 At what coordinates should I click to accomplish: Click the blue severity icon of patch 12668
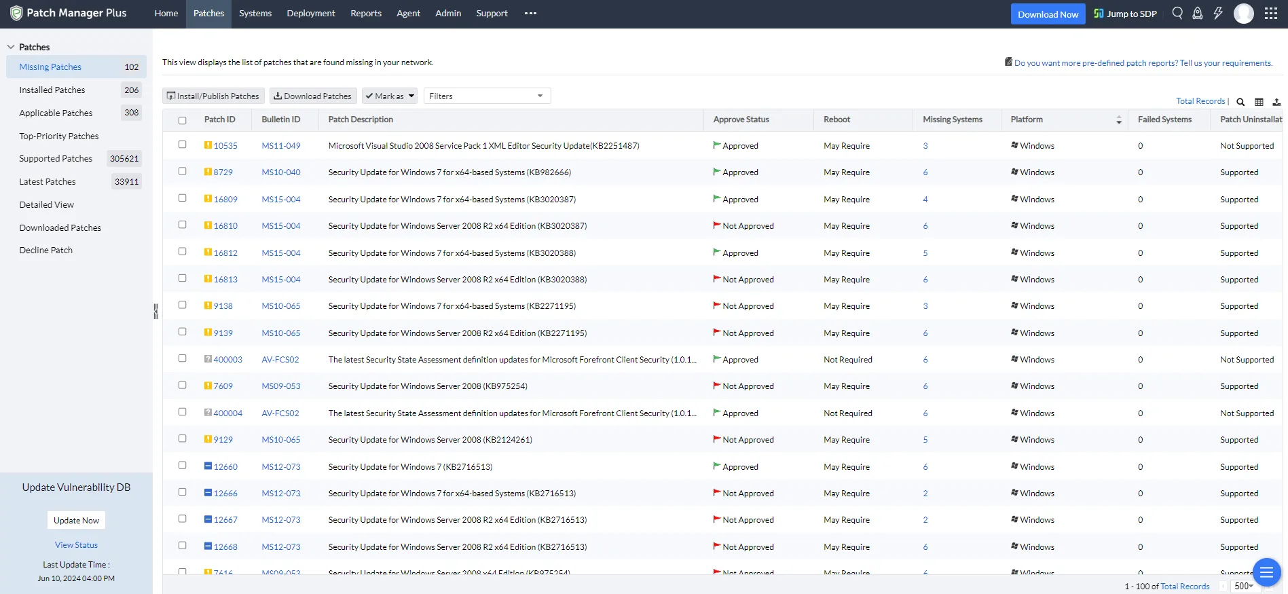208,546
